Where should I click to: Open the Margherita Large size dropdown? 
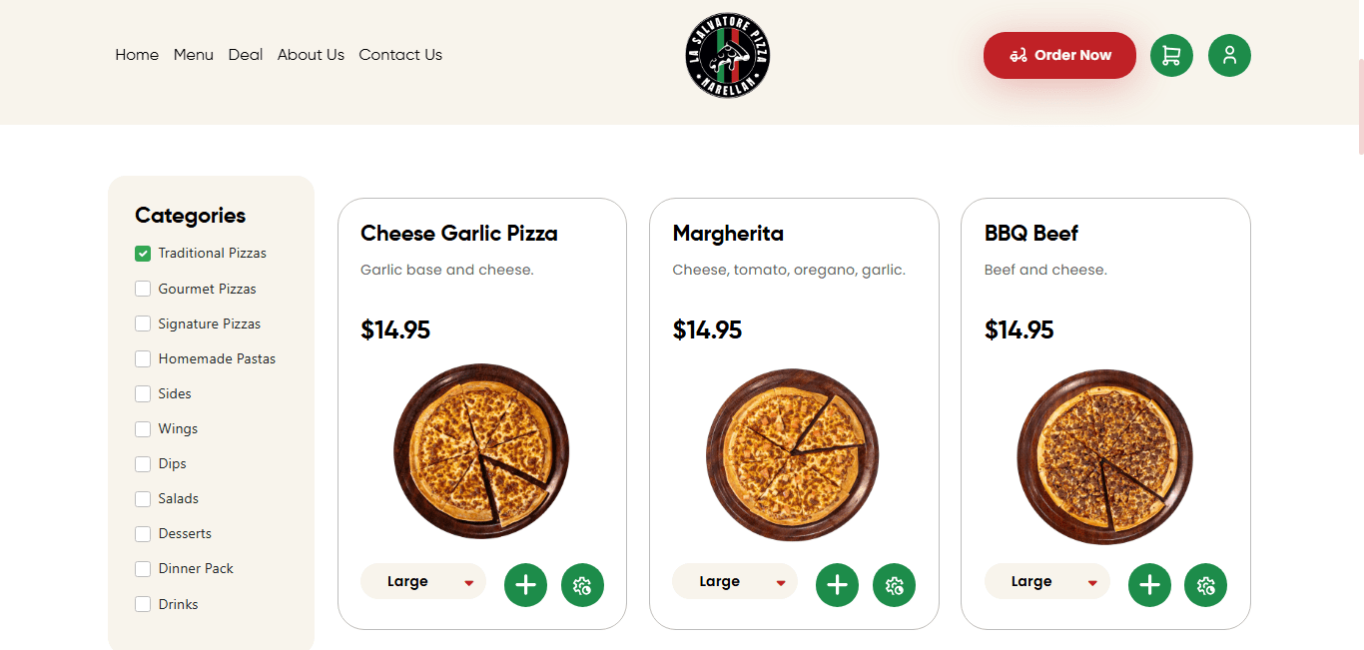coord(735,581)
